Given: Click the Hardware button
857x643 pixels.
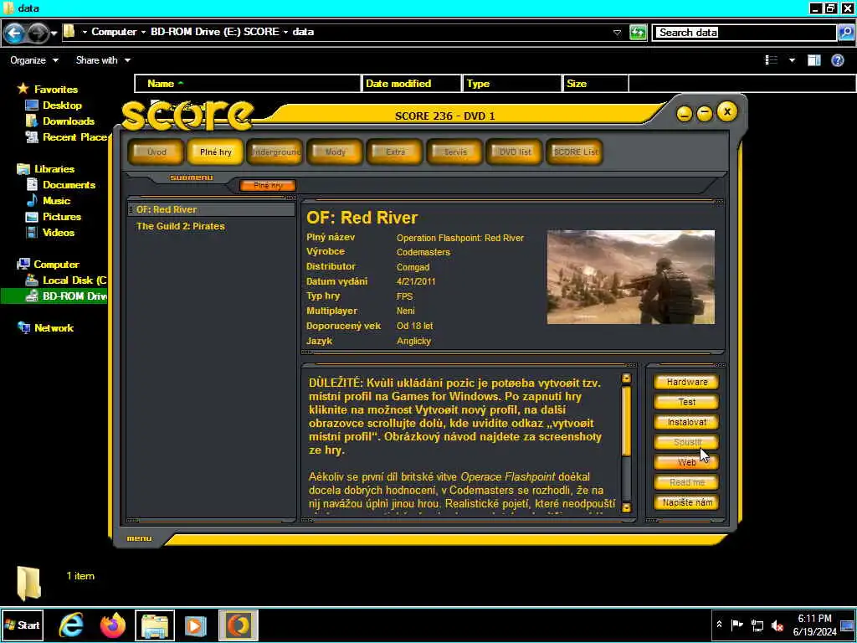Looking at the screenshot, I should (686, 382).
